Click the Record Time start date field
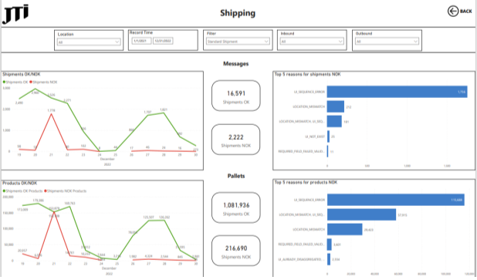Screen dimensions: 477x280 tap(141, 41)
